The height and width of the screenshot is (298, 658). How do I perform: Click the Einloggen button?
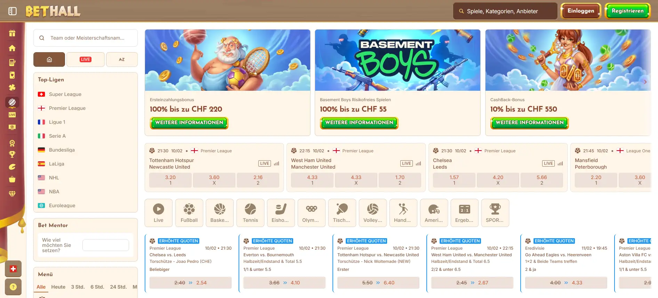[x=581, y=11]
